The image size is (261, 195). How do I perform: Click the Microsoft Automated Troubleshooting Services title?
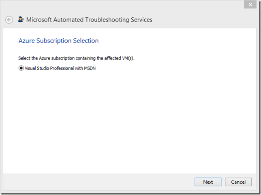pyautogui.click(x=89, y=20)
